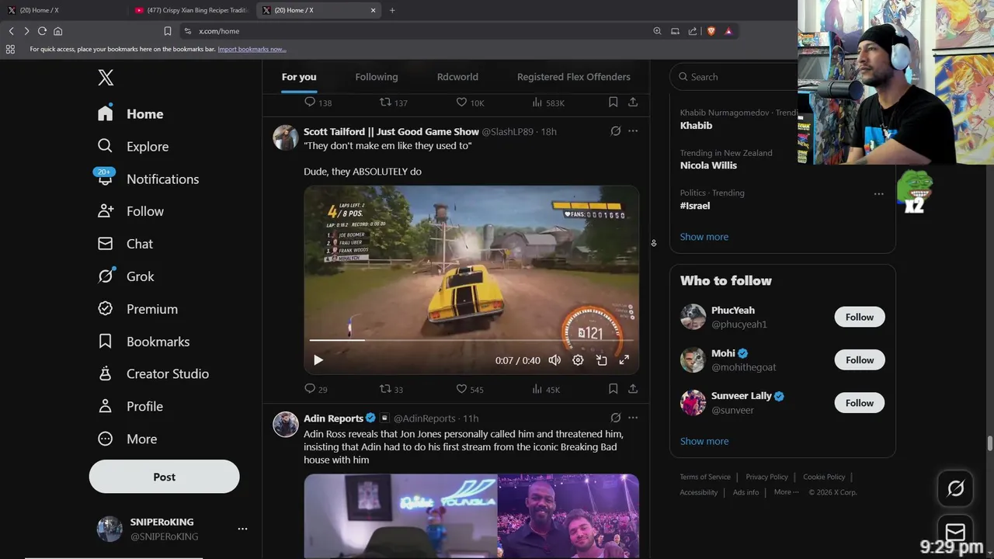Open a new browser tab

pyautogui.click(x=392, y=10)
